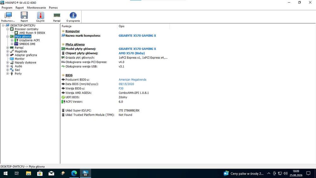Click the Opis column header

tap(143, 26)
